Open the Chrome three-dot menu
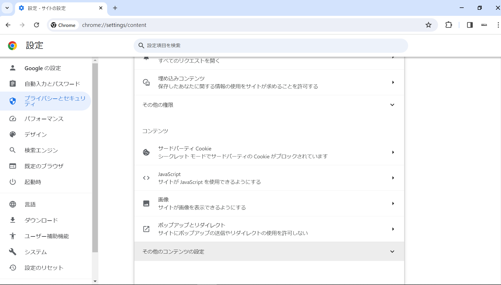Screen dimensions: 501x285 498,25
